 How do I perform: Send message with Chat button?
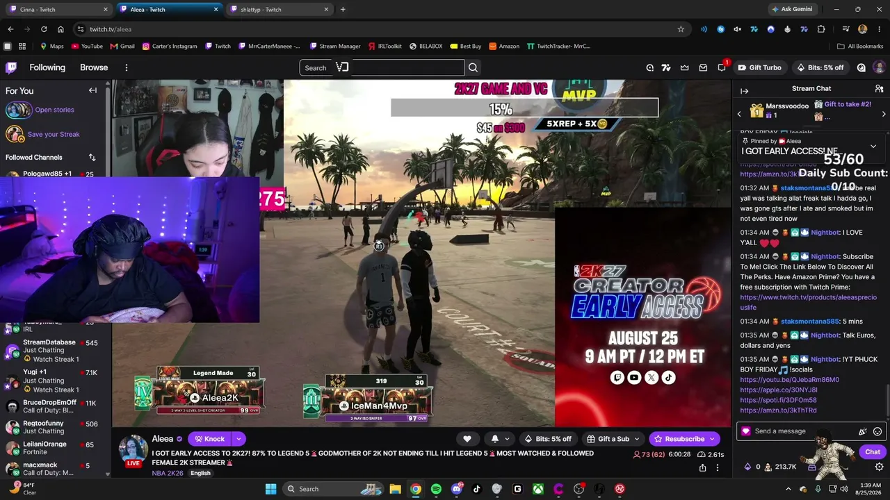(x=873, y=452)
